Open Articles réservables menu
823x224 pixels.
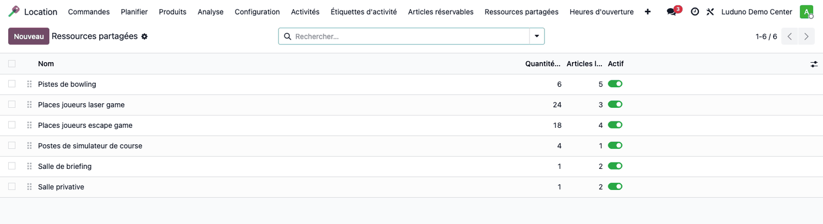tap(441, 12)
